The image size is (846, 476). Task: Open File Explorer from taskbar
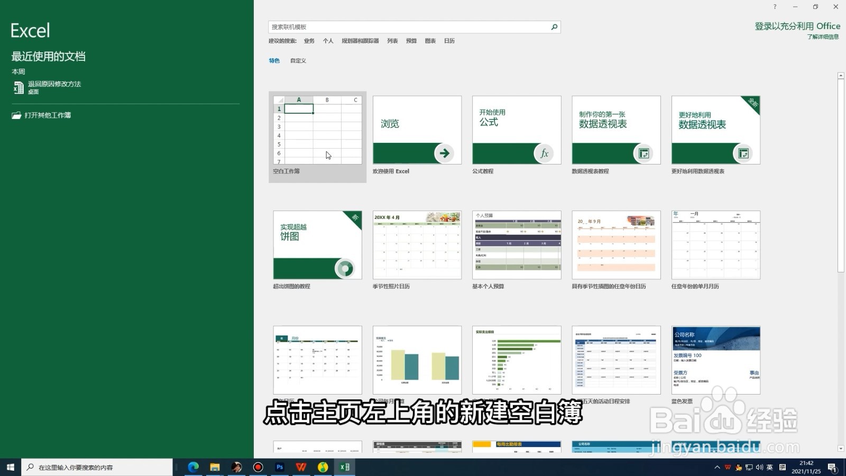tap(215, 467)
